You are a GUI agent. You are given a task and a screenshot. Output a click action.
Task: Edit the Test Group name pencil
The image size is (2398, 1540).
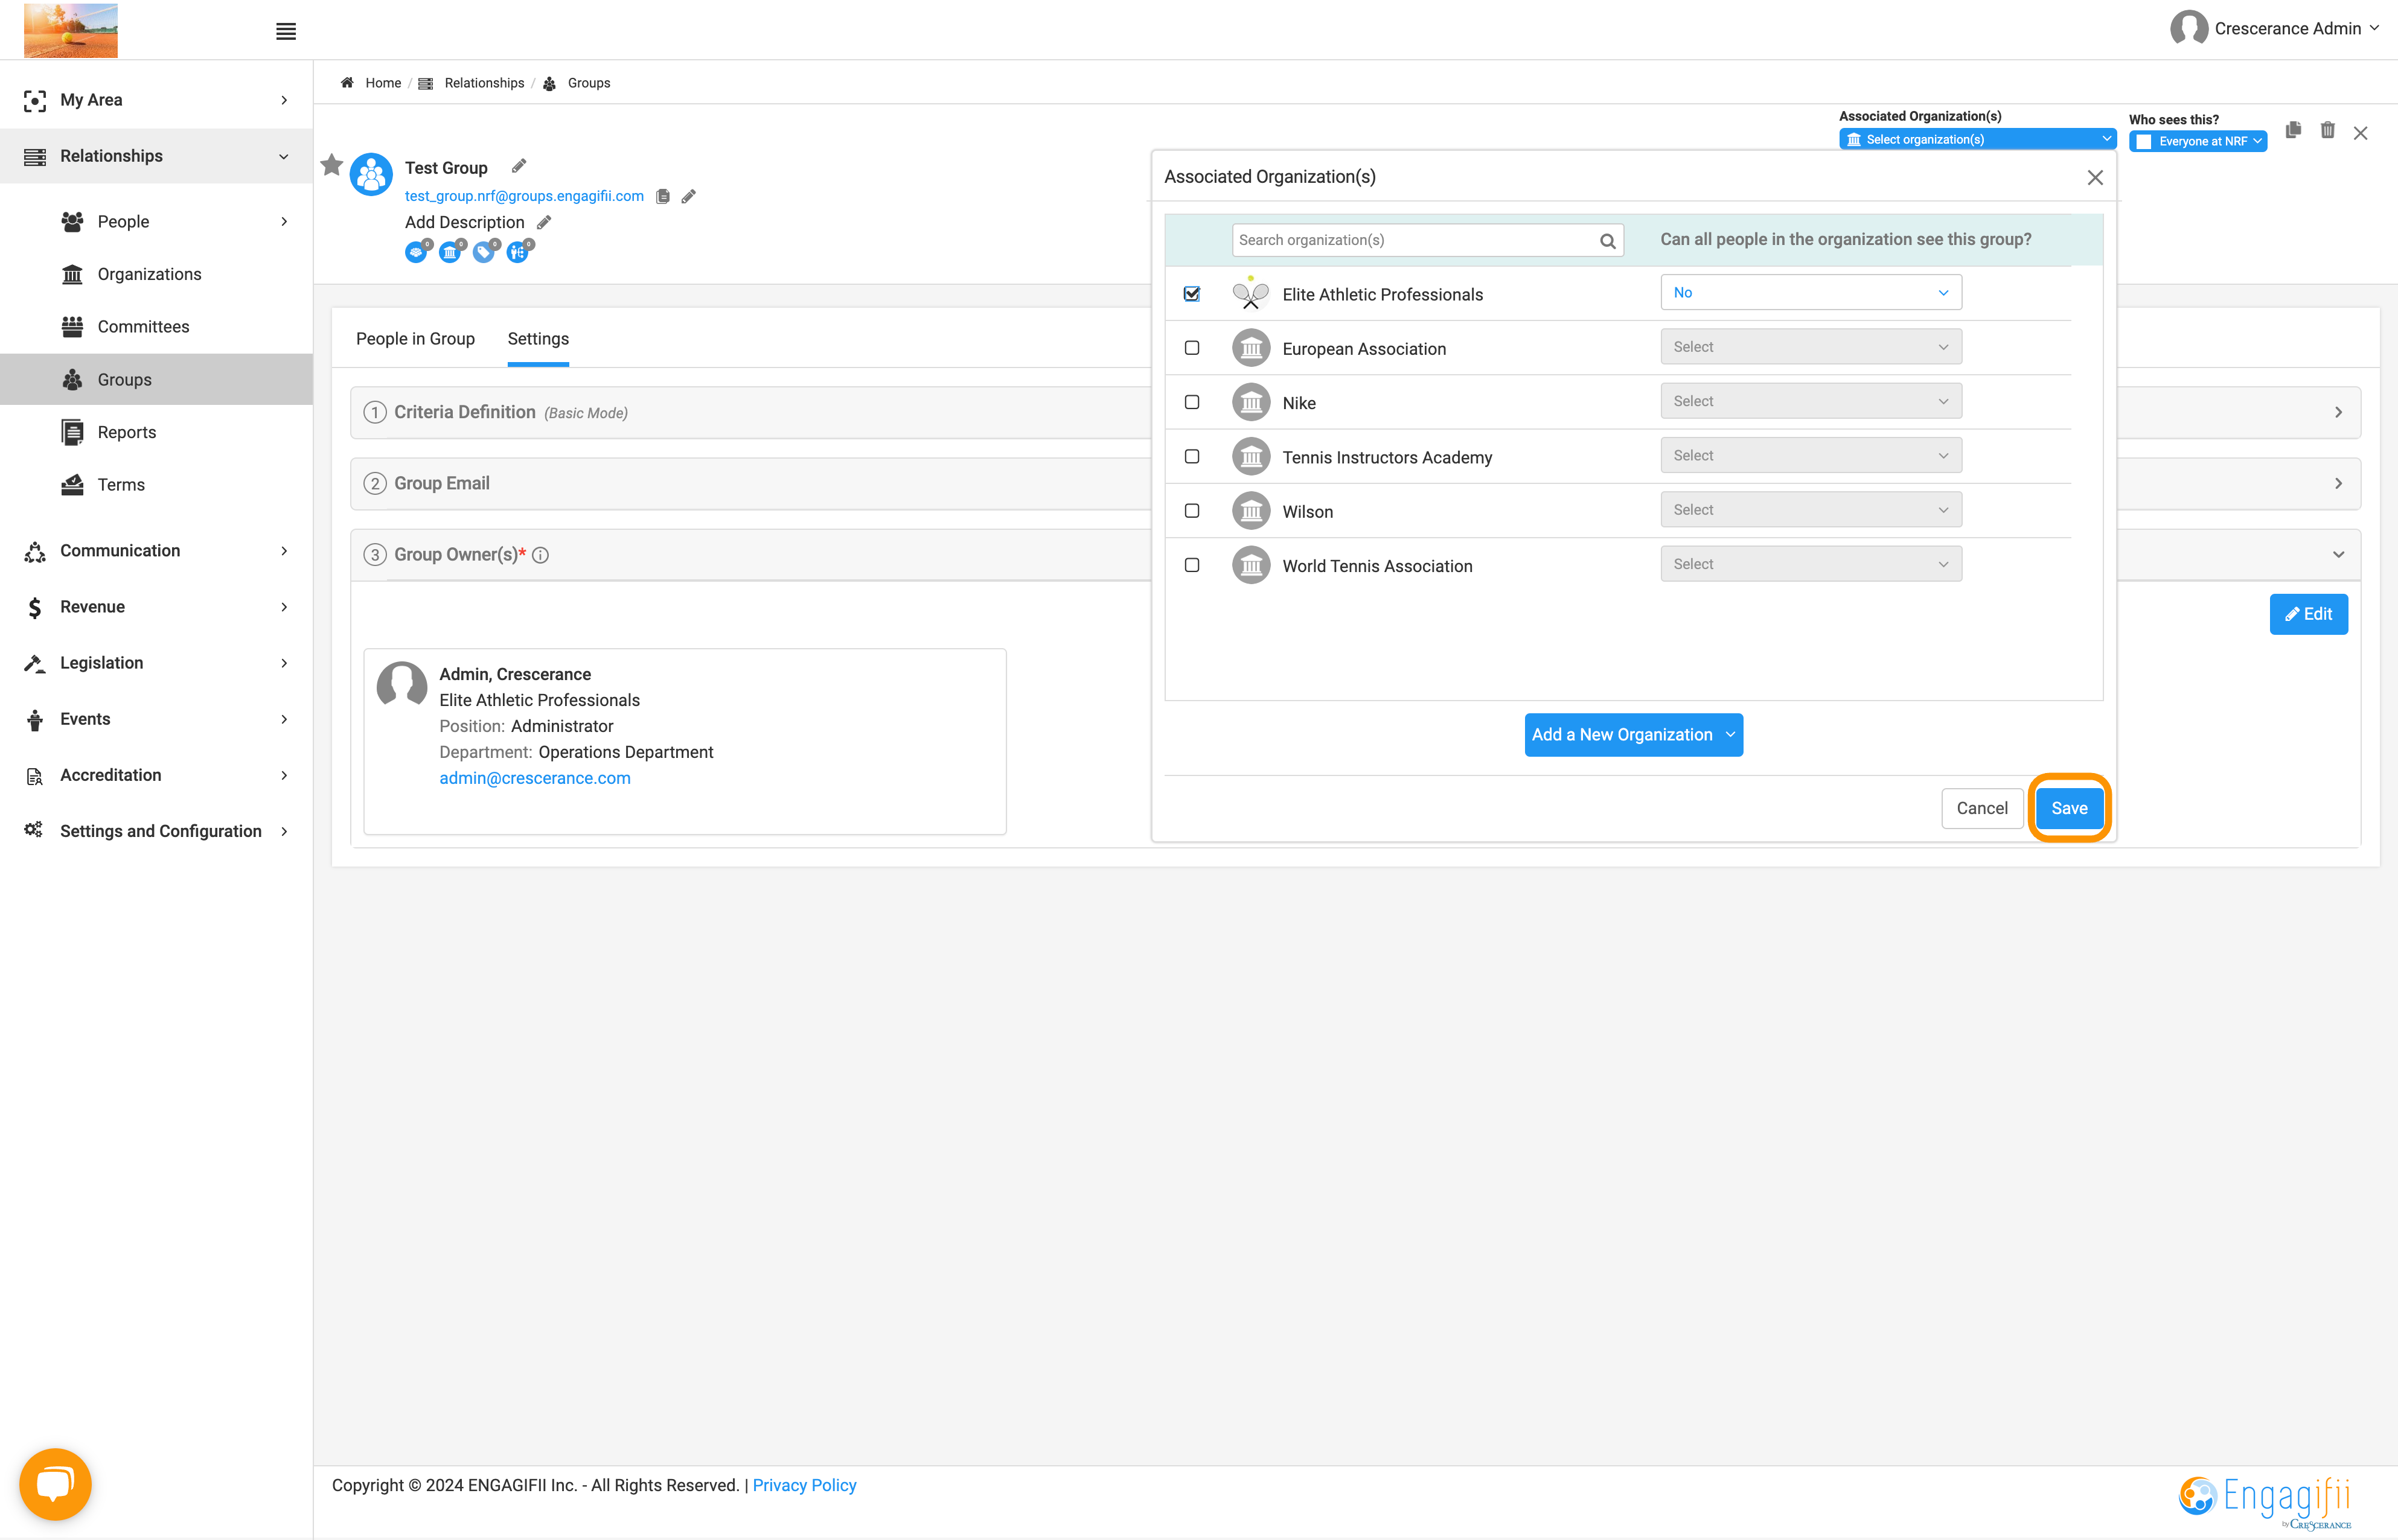pos(518,166)
